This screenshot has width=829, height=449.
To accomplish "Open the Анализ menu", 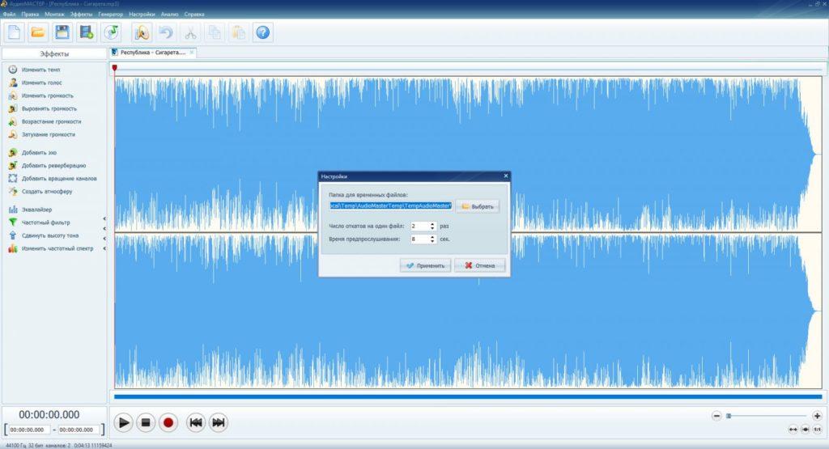I will pos(169,15).
